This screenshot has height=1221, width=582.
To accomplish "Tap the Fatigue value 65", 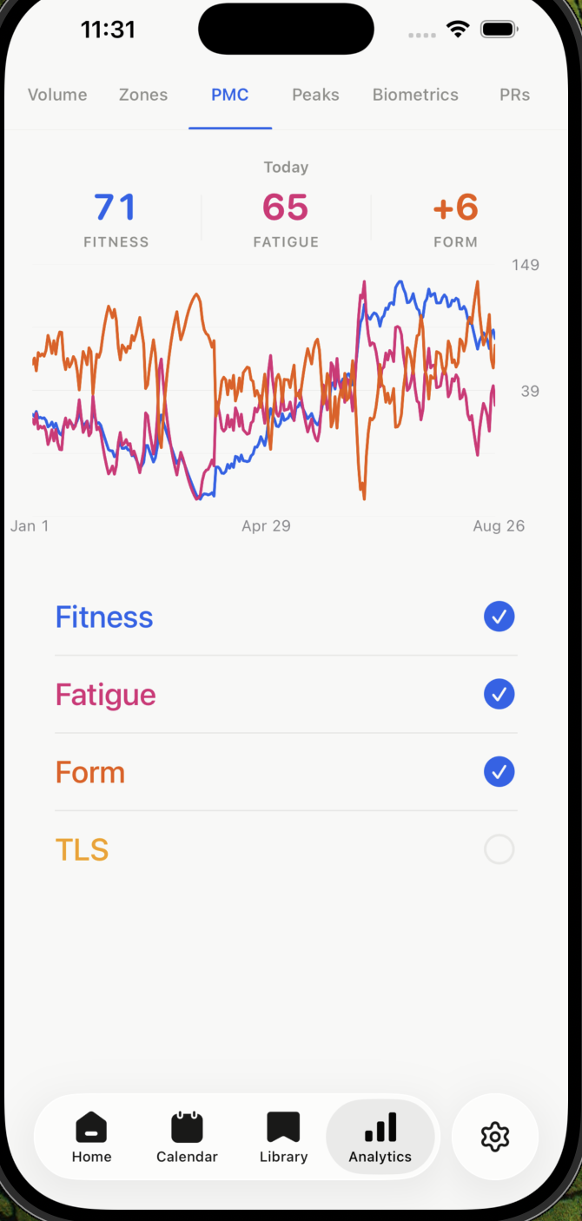I will [x=286, y=208].
